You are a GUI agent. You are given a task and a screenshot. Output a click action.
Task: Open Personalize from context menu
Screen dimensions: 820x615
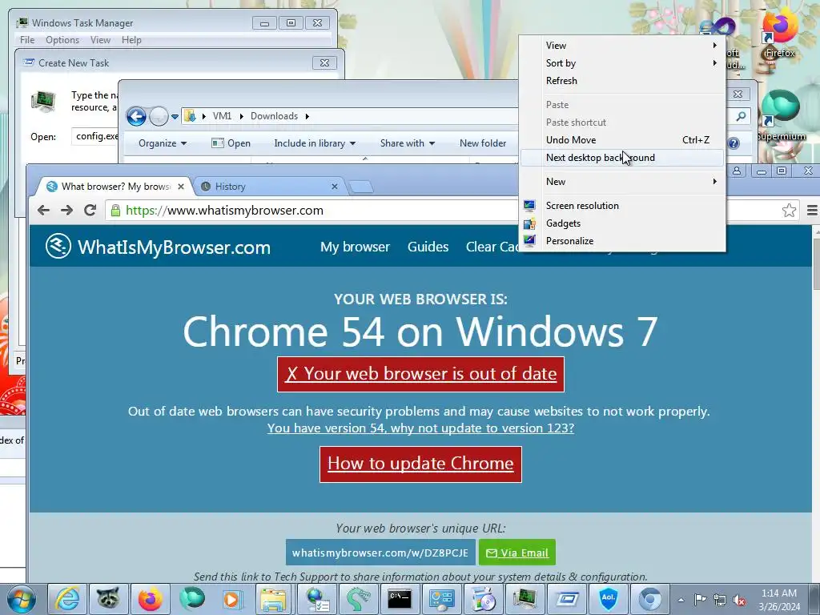click(622, 240)
